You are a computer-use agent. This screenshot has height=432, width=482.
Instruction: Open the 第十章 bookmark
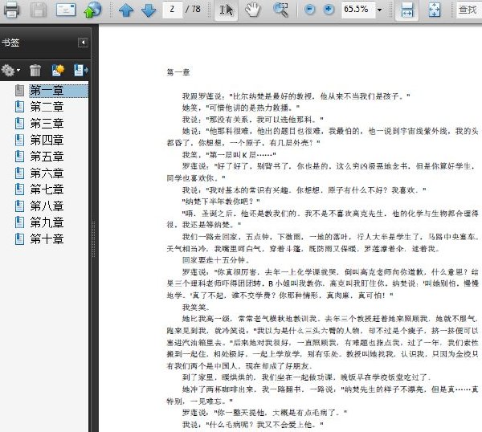pos(47,239)
